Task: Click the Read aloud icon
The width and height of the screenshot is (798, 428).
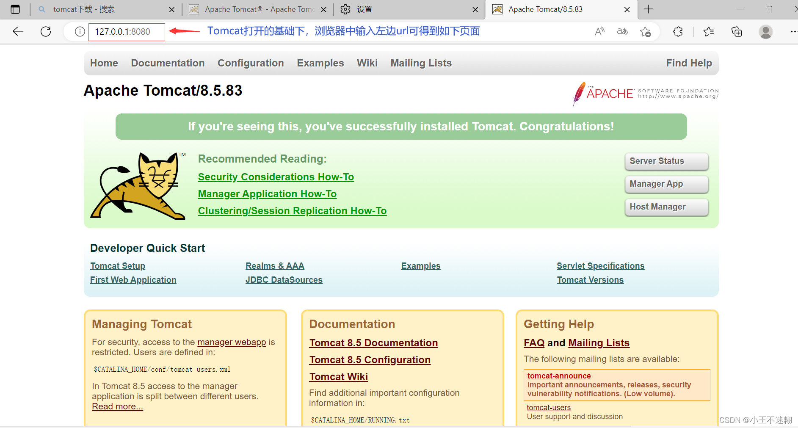Action: tap(599, 31)
